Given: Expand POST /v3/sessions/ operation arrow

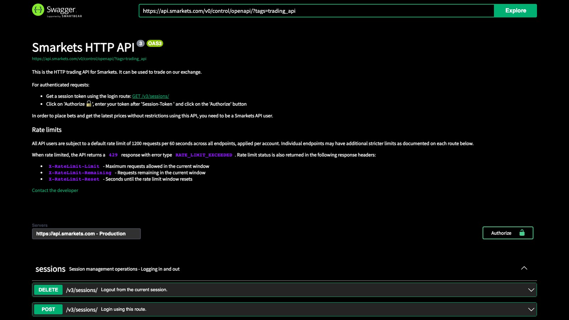Looking at the screenshot, I should (x=531, y=309).
